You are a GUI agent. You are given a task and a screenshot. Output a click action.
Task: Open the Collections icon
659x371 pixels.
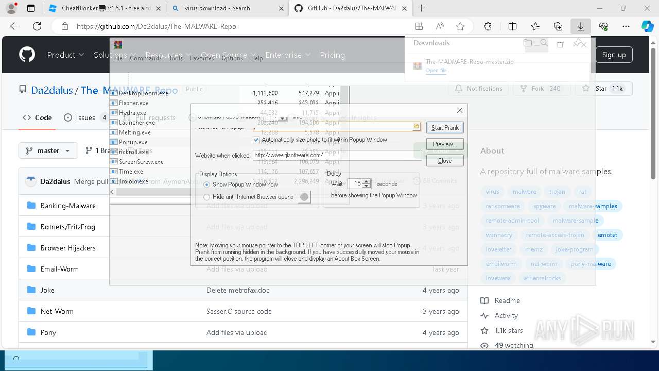[558, 26]
